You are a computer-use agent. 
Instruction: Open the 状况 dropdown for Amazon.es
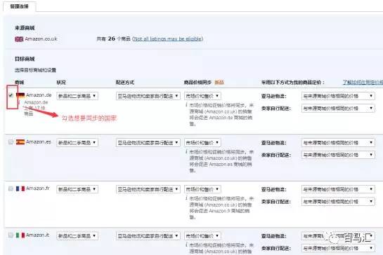point(77,142)
